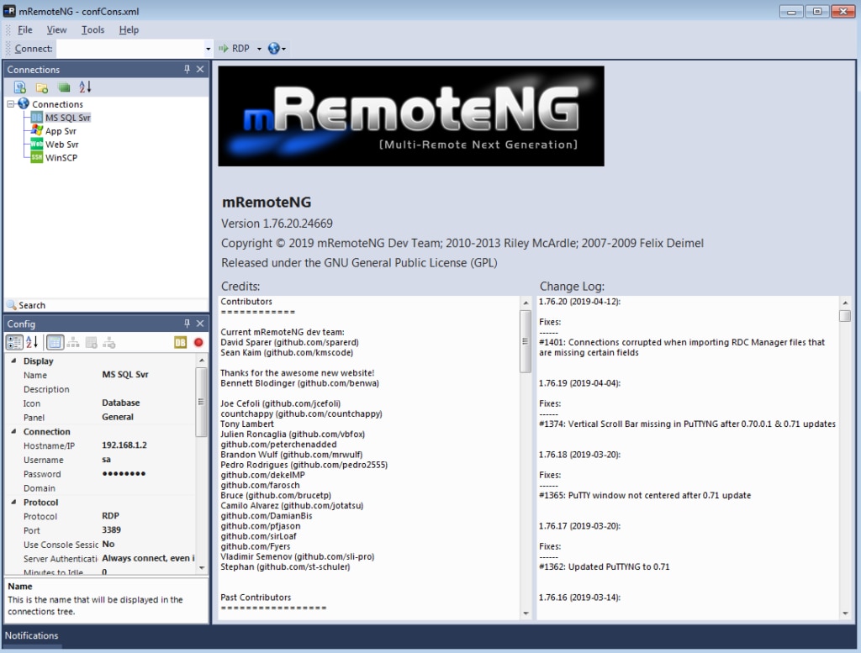Open the globe external tools dropdown icon
The width and height of the screenshot is (861, 653).
coord(276,48)
